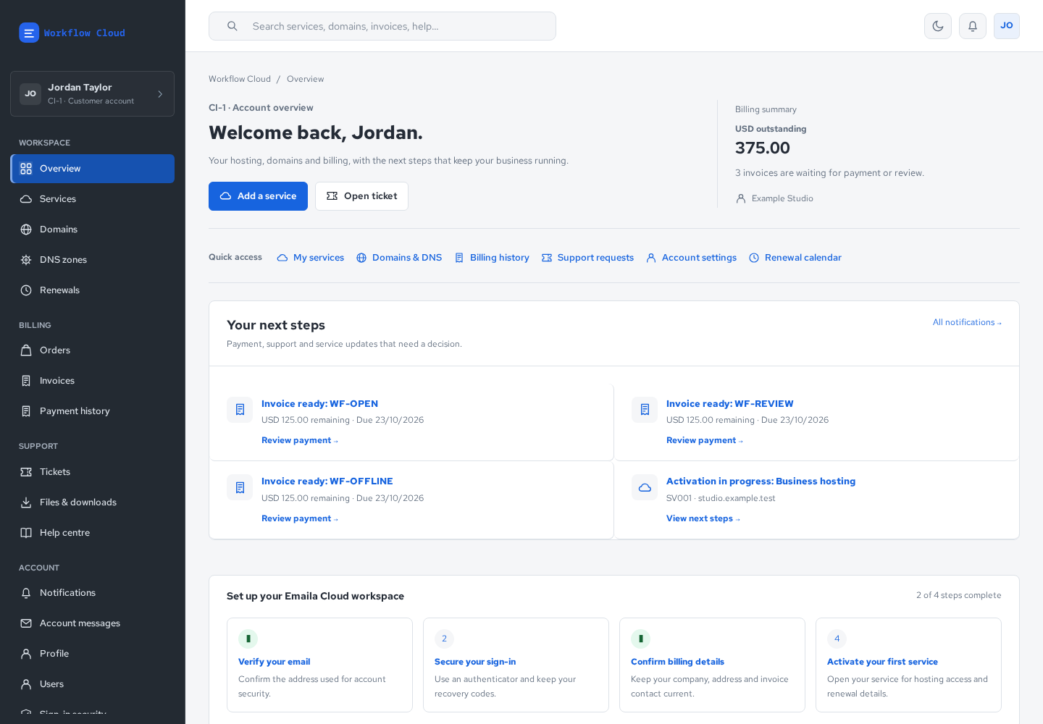
Task: Open My services quick access link
Action: 311,258
